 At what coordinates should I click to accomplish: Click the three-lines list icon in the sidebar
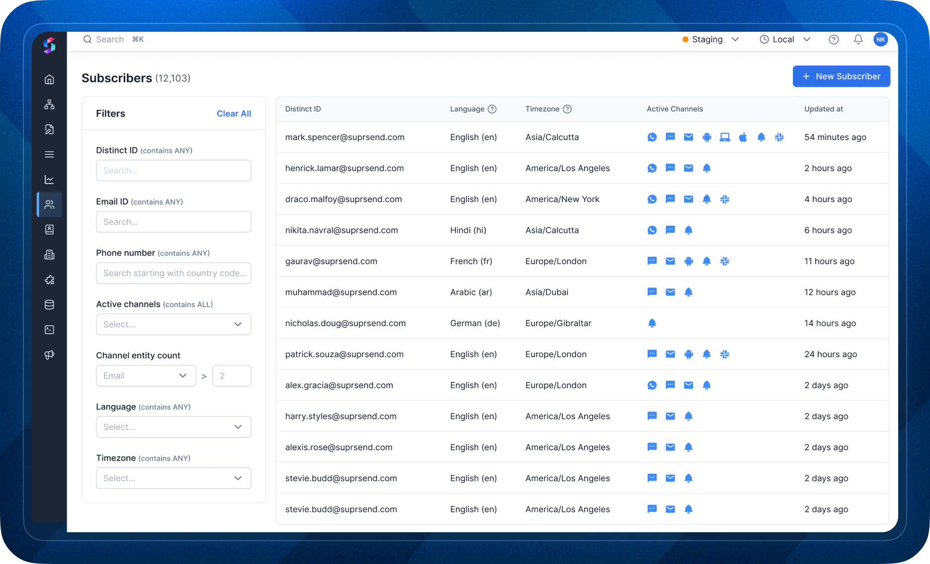pos(49,154)
